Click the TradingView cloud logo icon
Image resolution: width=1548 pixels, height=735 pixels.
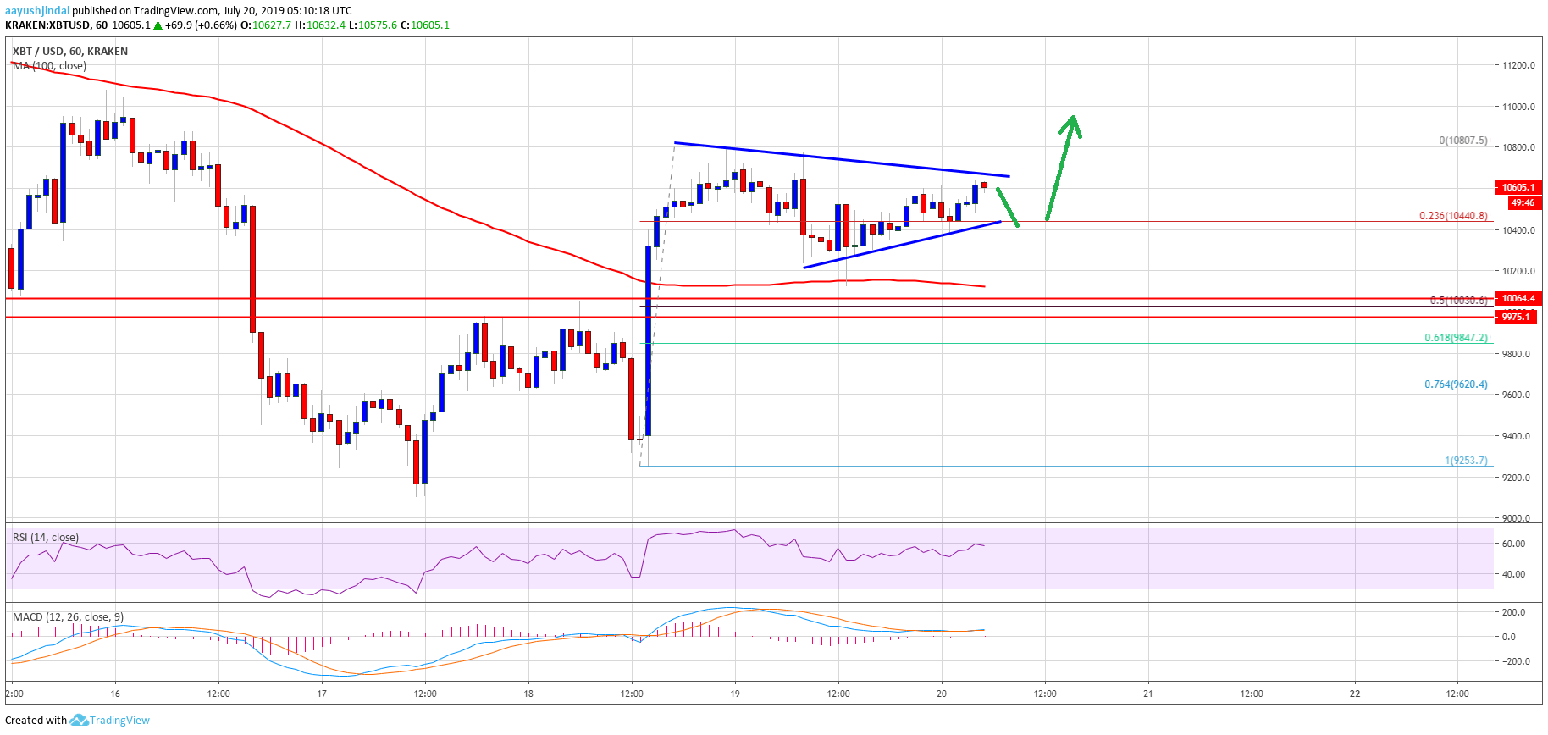[79, 721]
